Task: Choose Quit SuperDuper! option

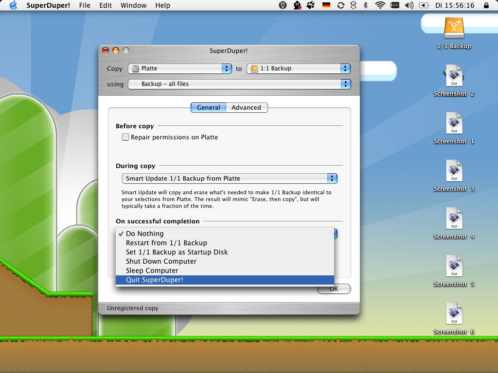Action: 225,280
